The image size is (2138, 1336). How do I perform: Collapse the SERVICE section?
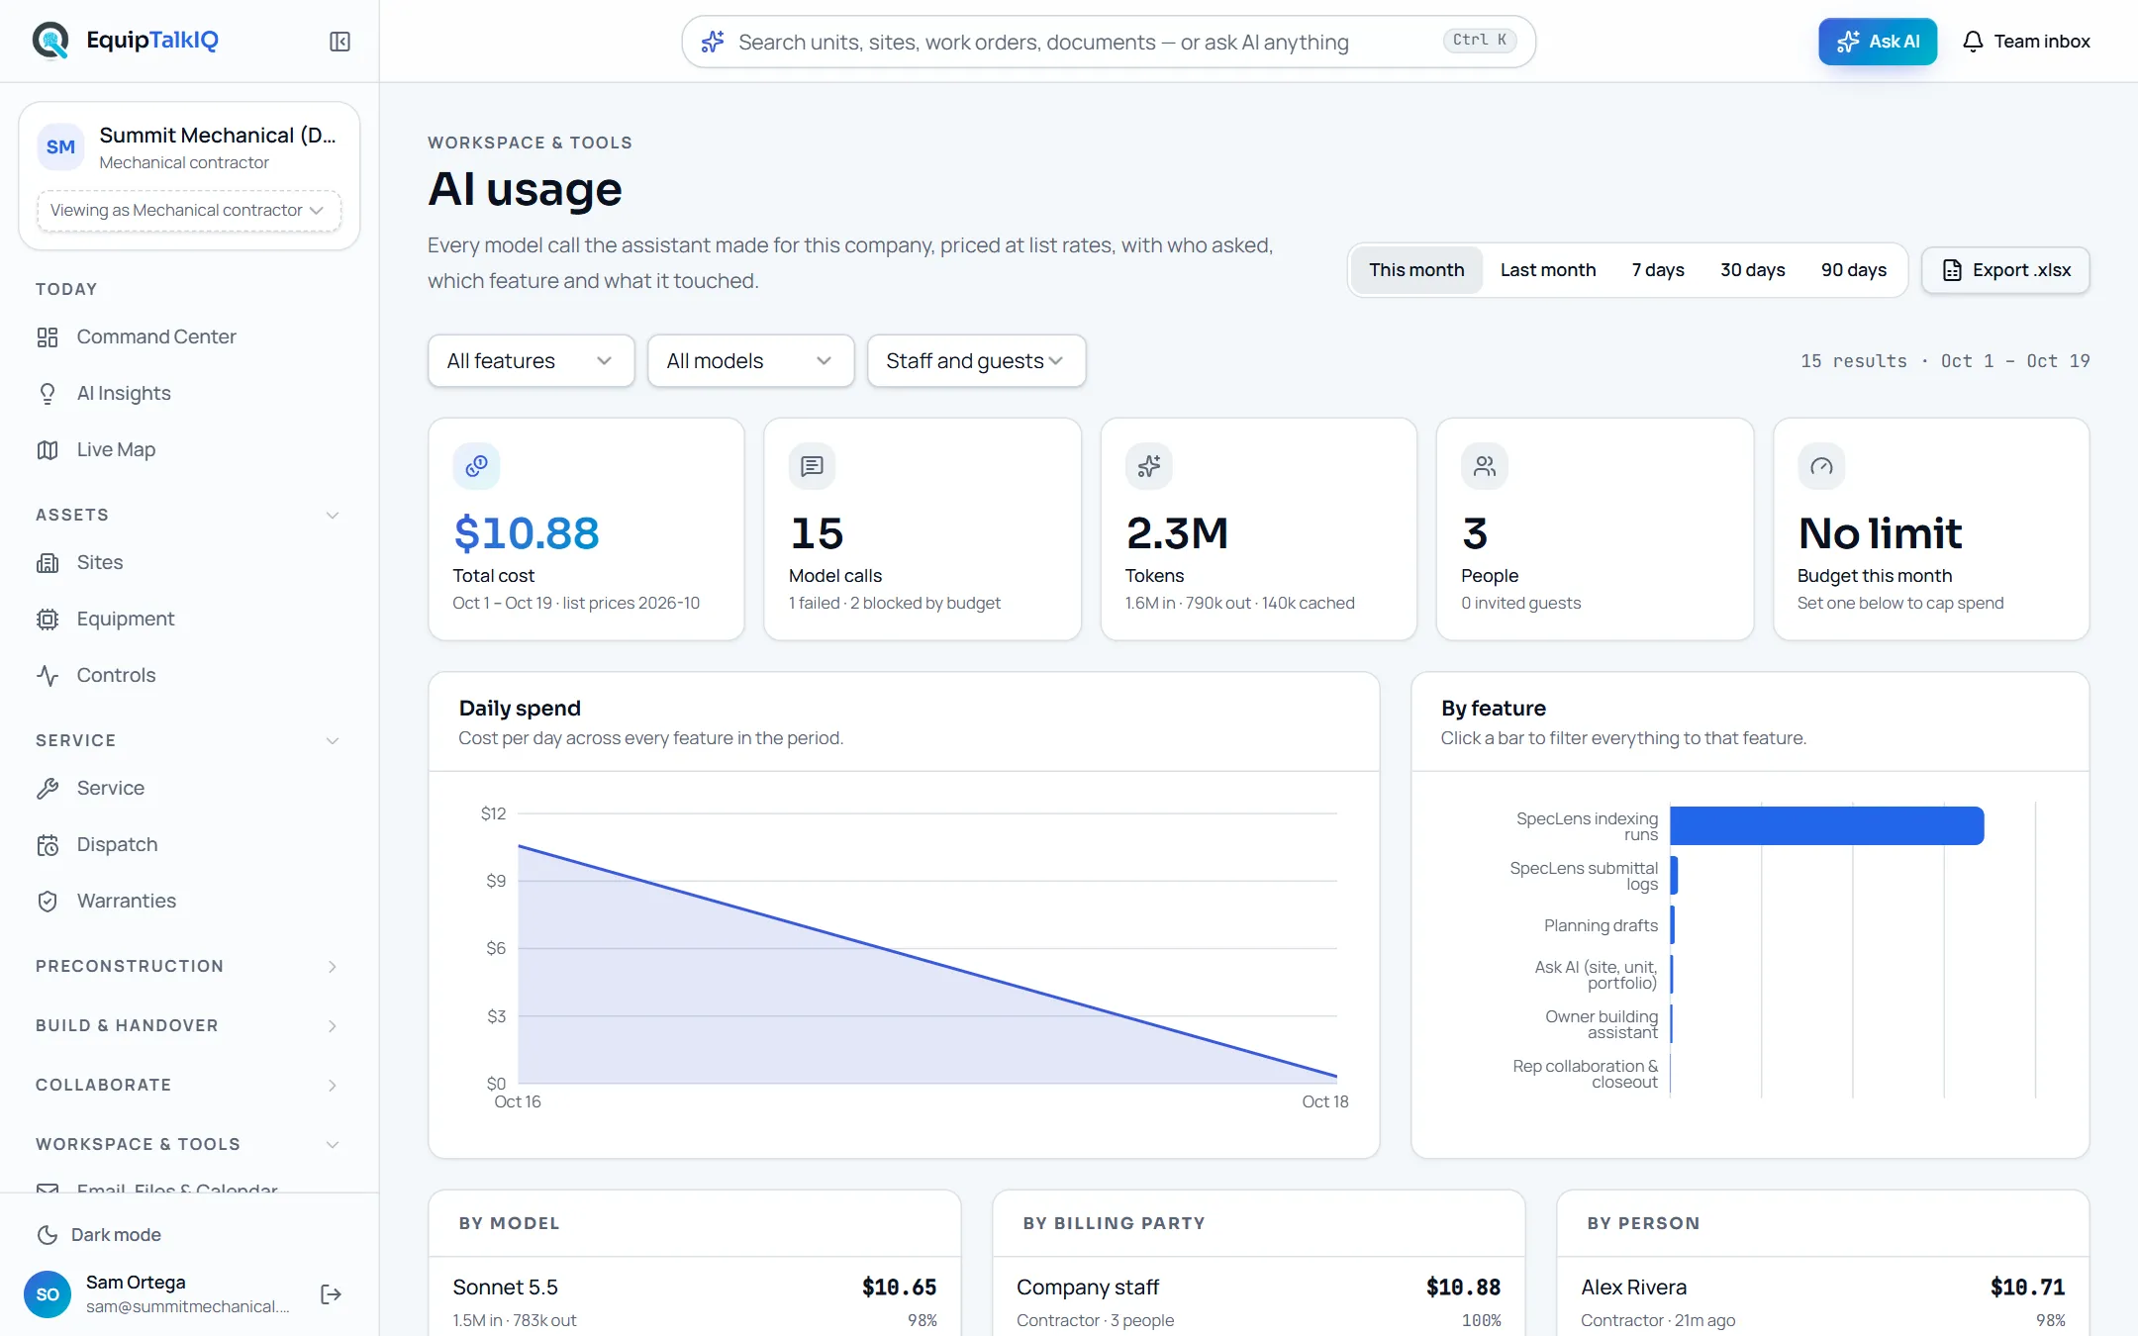click(x=188, y=740)
